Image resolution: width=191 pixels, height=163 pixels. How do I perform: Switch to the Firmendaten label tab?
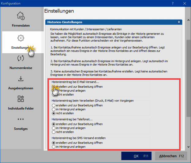tap(21, 26)
